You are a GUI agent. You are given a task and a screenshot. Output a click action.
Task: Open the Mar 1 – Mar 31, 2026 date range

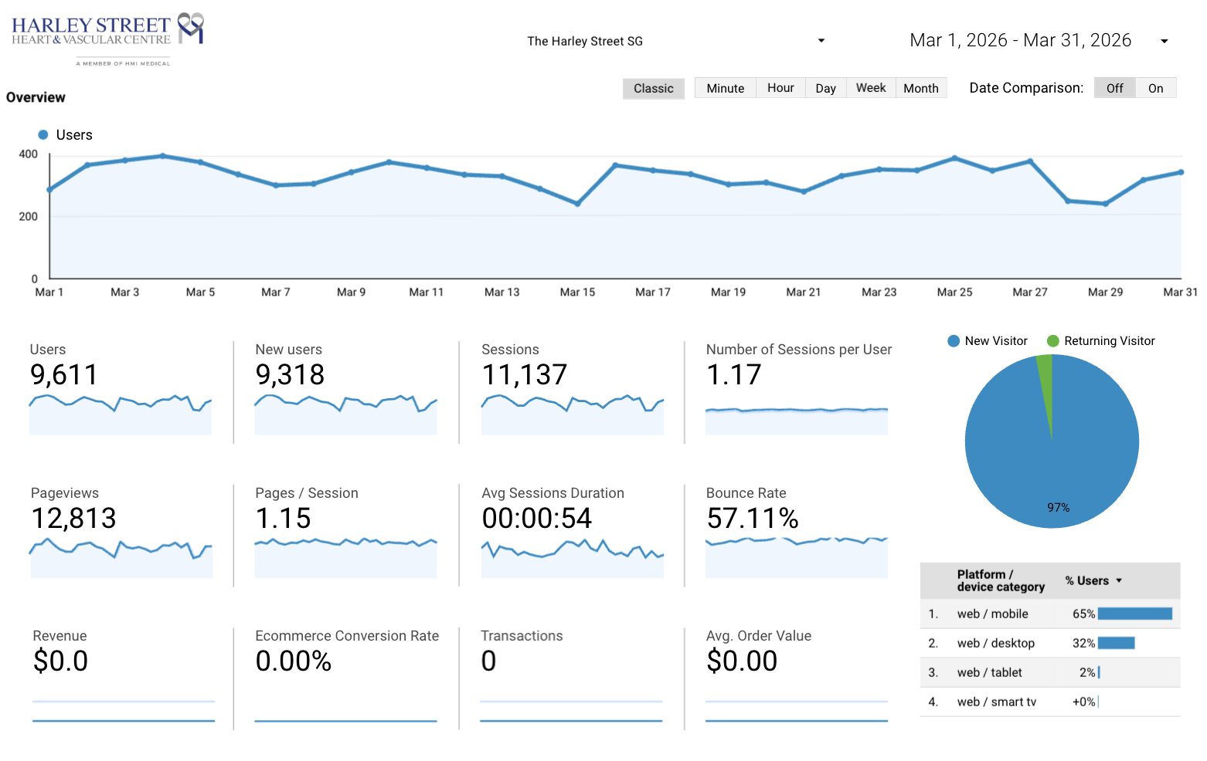click(x=1020, y=40)
